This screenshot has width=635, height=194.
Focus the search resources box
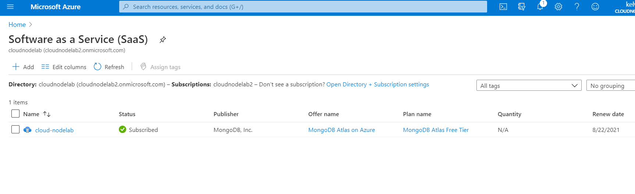[303, 7]
